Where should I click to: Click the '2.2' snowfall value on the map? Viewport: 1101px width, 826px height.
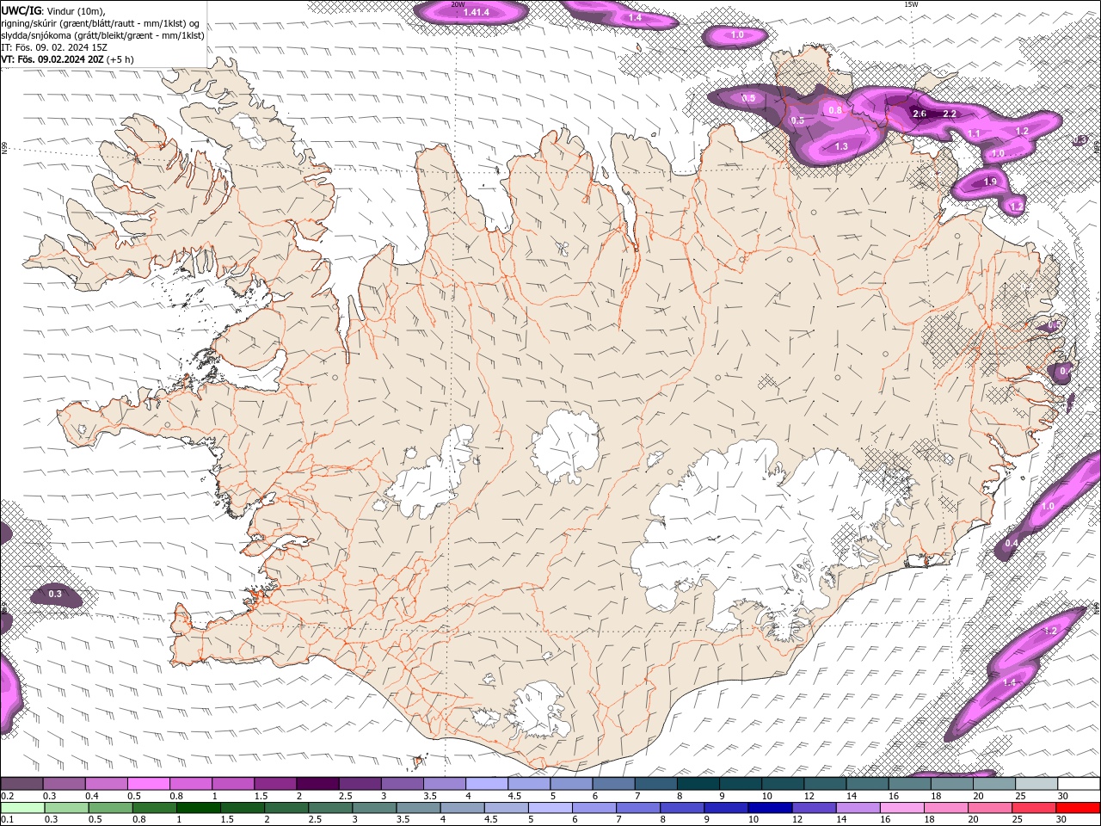point(950,114)
